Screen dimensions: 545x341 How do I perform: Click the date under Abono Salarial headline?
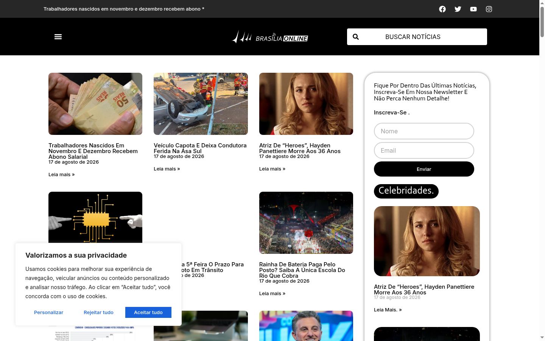click(73, 162)
